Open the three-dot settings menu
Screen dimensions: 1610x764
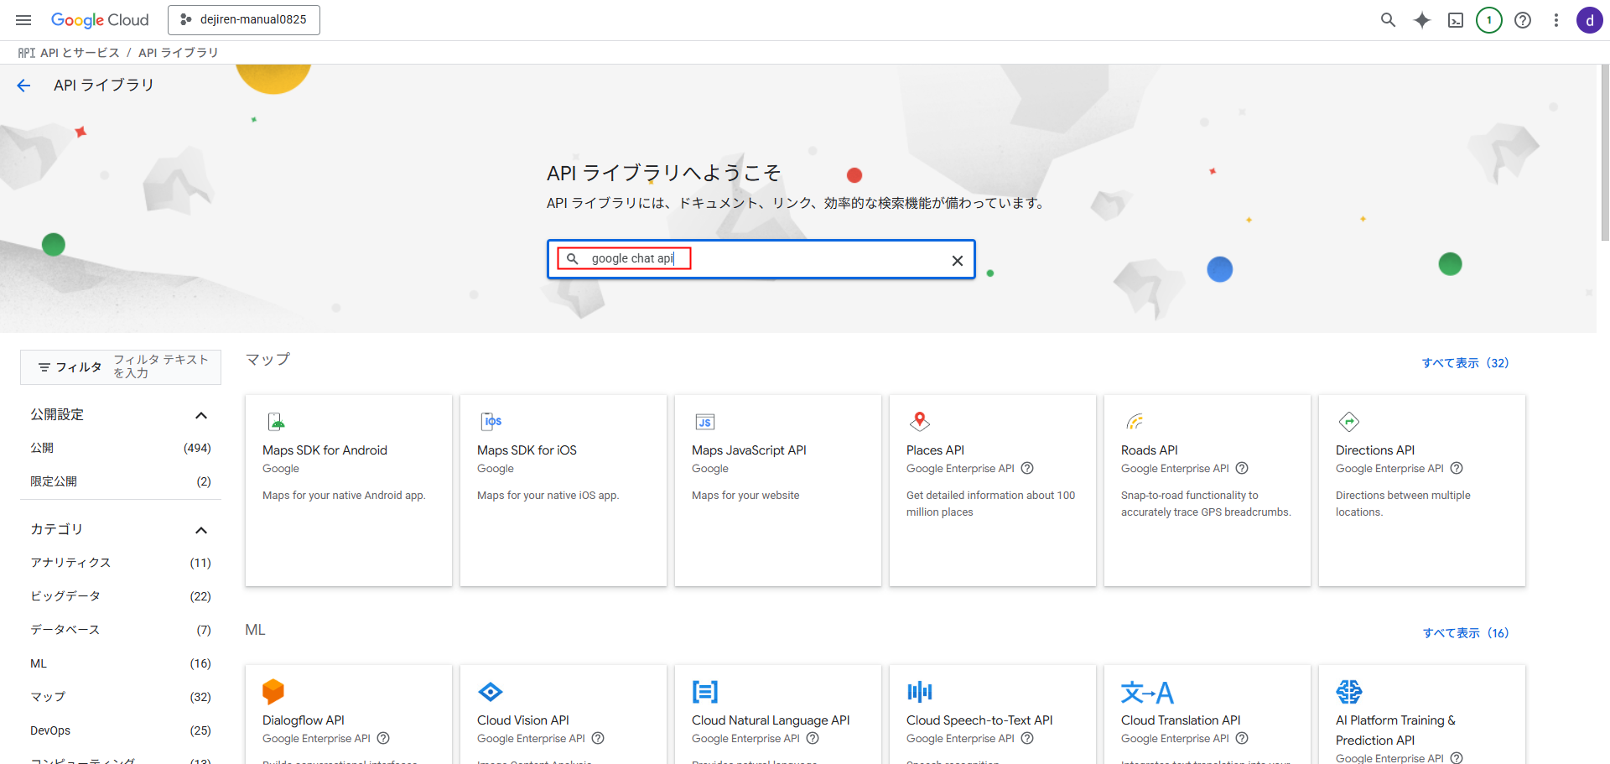(1555, 20)
